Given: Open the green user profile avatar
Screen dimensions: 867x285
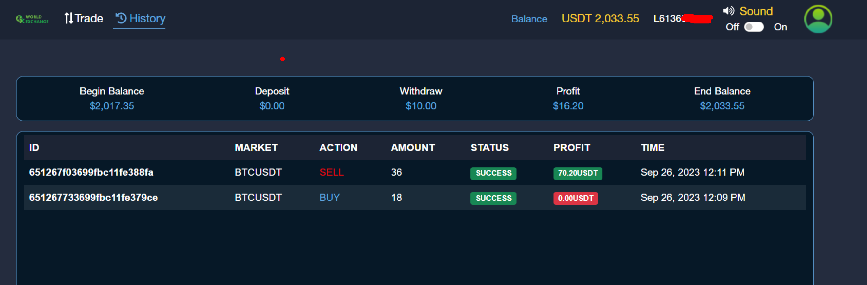Looking at the screenshot, I should click(x=818, y=19).
